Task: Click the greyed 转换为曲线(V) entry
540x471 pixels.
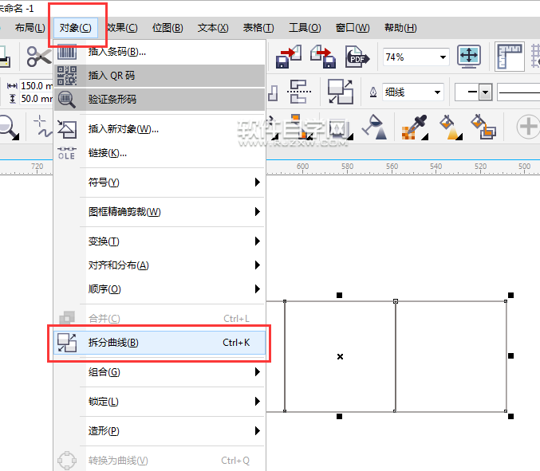Action: [x=160, y=461]
